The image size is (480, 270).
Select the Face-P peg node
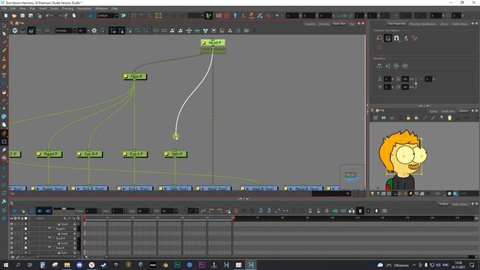[135, 76]
